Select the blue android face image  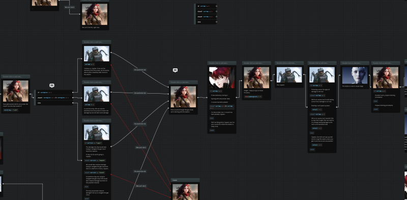[x=355, y=75]
